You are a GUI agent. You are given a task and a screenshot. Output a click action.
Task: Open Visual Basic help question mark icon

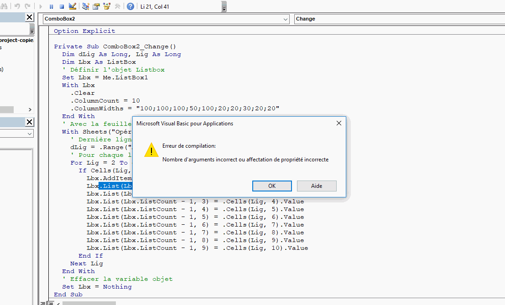pos(130,6)
